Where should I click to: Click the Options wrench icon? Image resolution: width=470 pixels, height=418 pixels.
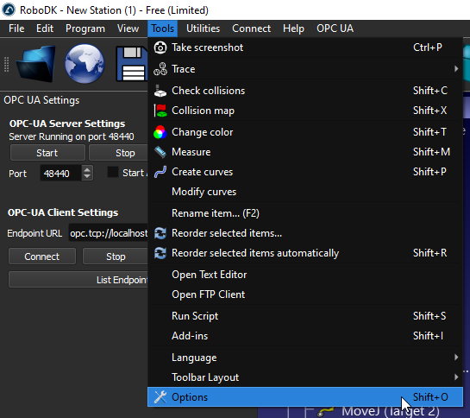coord(160,397)
